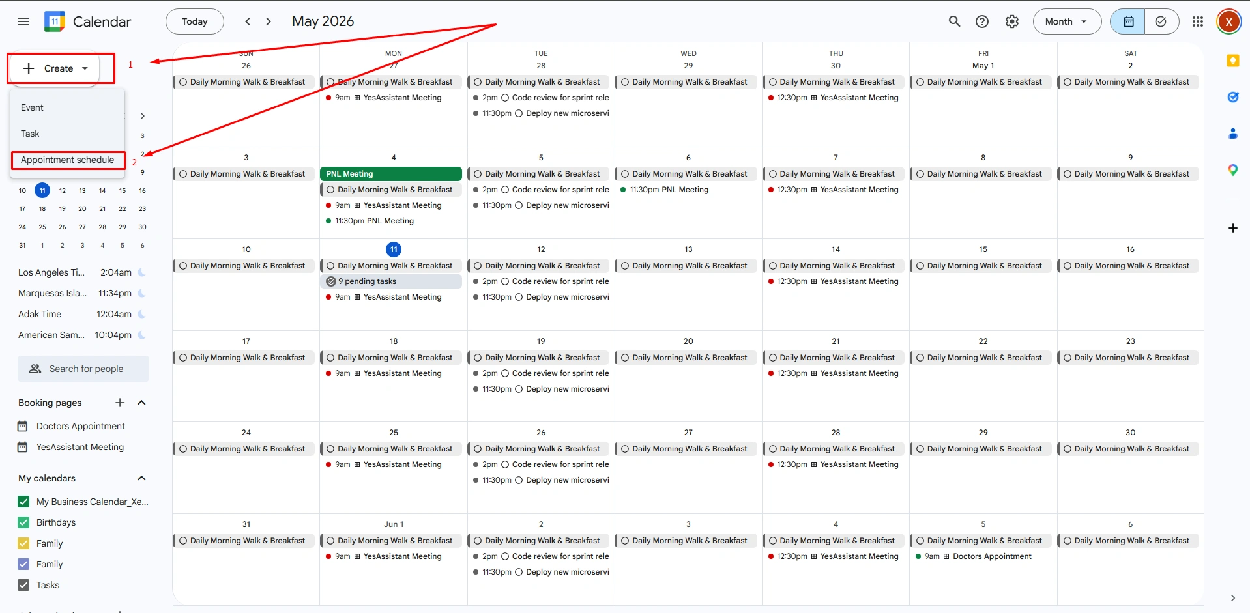Toggle Tasks calendar checkbox
Image resolution: width=1250 pixels, height=613 pixels.
pyautogui.click(x=23, y=585)
